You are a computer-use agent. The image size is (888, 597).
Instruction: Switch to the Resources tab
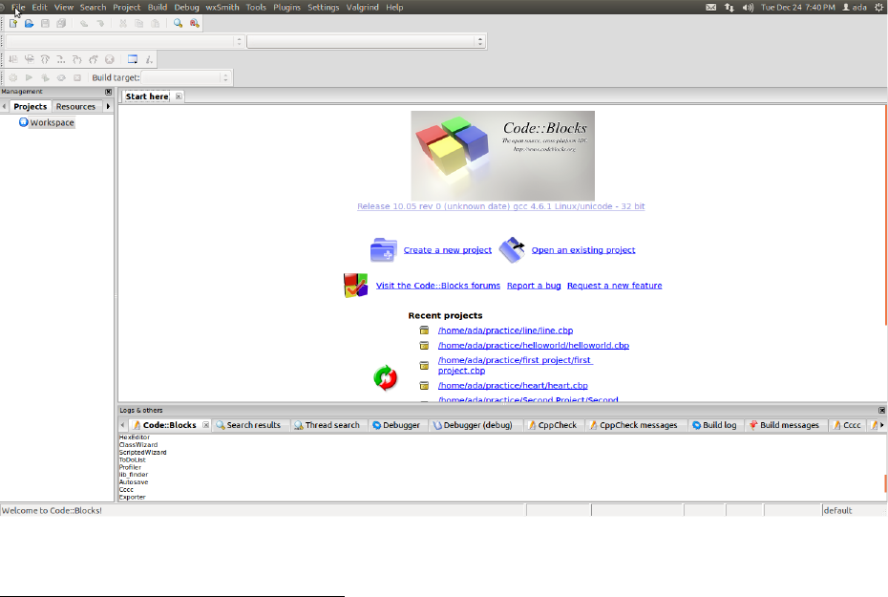click(75, 106)
